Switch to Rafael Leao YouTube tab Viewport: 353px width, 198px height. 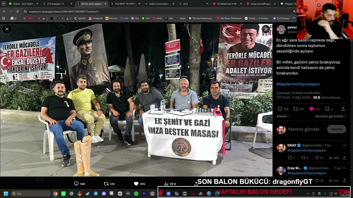(227, 4)
